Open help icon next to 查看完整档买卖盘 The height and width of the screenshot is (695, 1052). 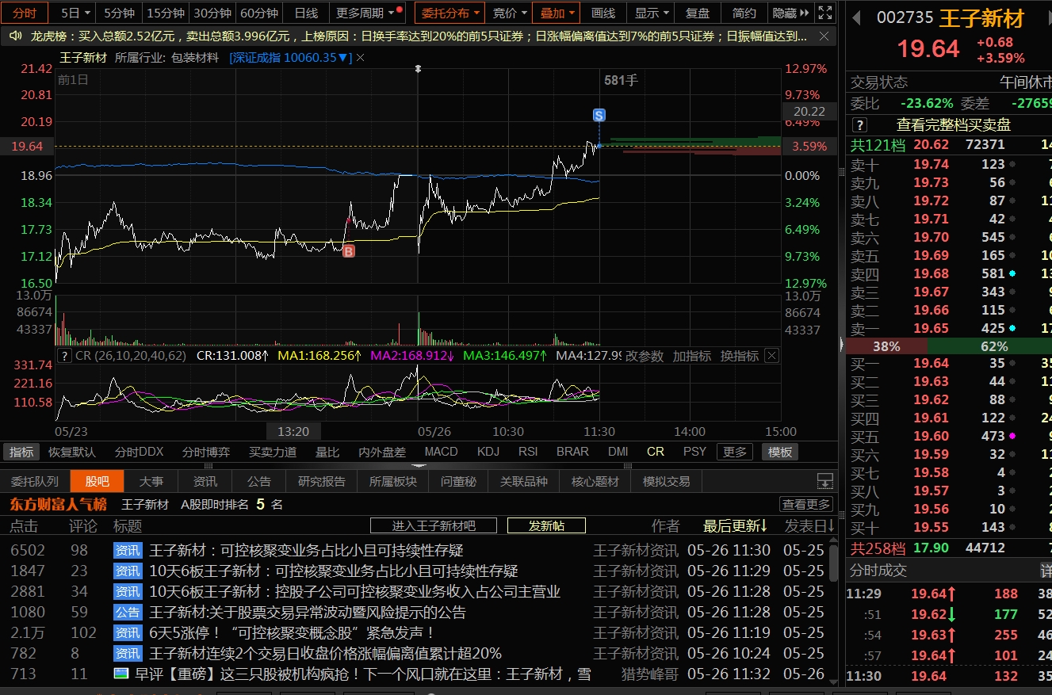coord(859,125)
